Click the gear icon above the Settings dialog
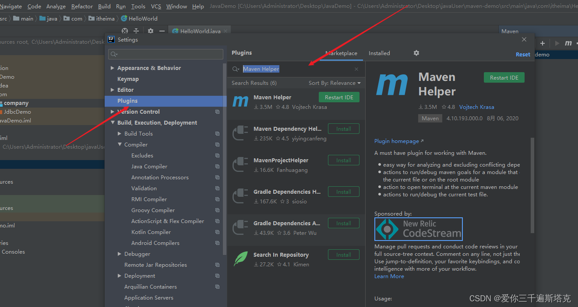 click(150, 31)
